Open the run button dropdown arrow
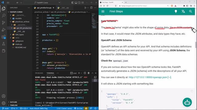Image resolution: width=197 pixels, height=110 pixels. pyautogui.click(x=88, y=8)
